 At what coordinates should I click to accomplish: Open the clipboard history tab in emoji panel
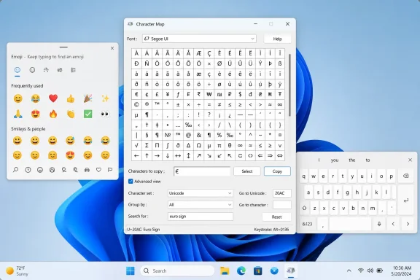[73, 70]
